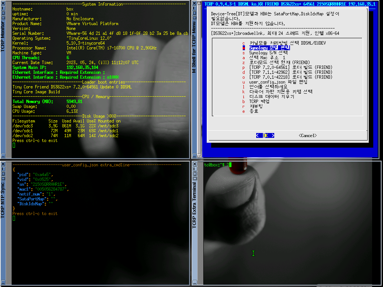Viewport: 383px width, 287px height.
Task: Choose the TCRP backup entry 'b'
Action: click(256, 102)
